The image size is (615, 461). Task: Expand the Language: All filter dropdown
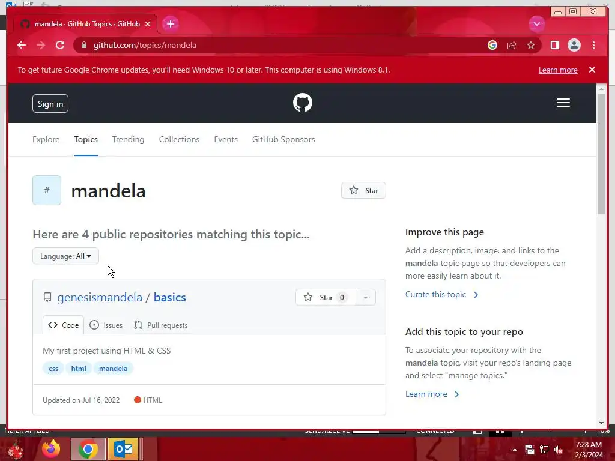65,256
